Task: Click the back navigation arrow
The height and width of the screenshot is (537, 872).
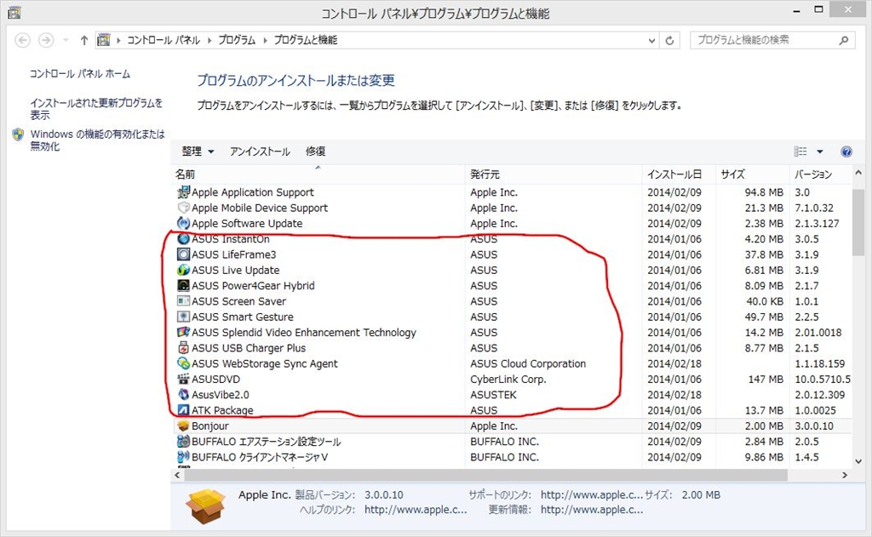Action: [22, 40]
